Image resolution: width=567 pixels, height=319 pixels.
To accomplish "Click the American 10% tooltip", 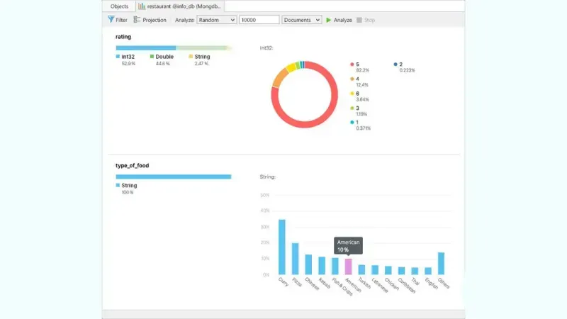I will [348, 246].
